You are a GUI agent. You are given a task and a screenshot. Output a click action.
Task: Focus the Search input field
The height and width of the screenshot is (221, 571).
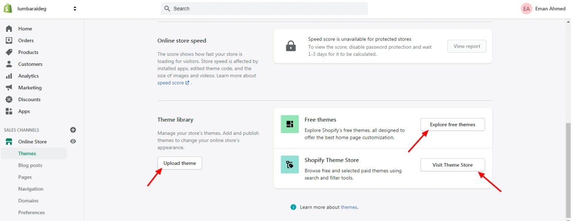coord(264,8)
